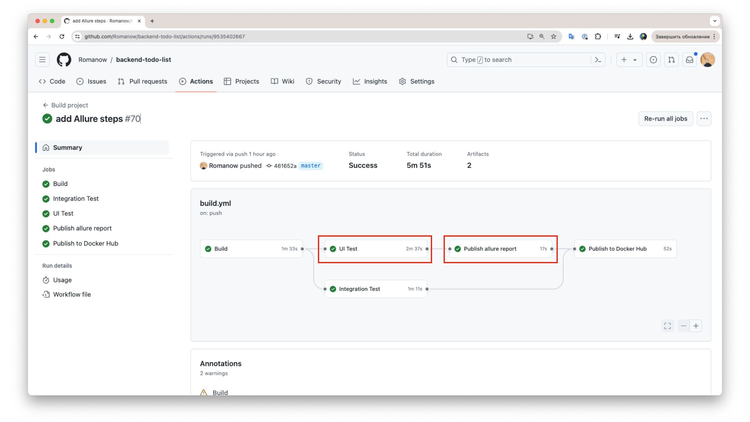
Task: Click the Завершить обновление update button
Action: tap(686, 36)
